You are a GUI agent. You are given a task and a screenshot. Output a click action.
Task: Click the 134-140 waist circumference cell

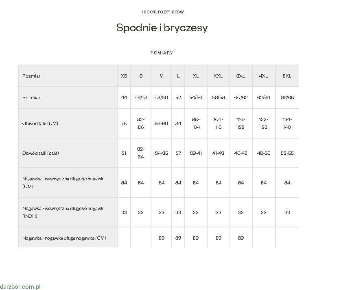click(287, 123)
